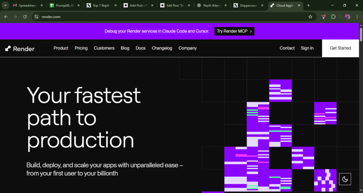Screen dimensions: 363x193
Task: Click the green sheet favicon on PromptXL tab
Action: (x=52, y=6)
